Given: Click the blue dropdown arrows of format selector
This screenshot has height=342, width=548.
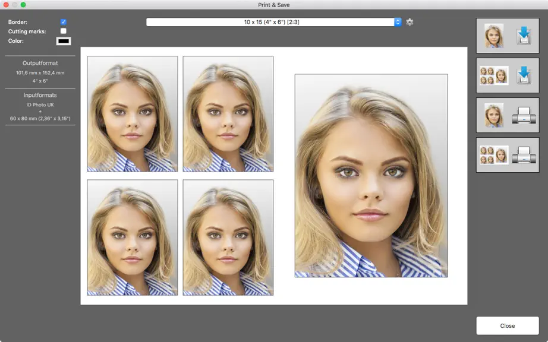Looking at the screenshot, I should coord(398,22).
